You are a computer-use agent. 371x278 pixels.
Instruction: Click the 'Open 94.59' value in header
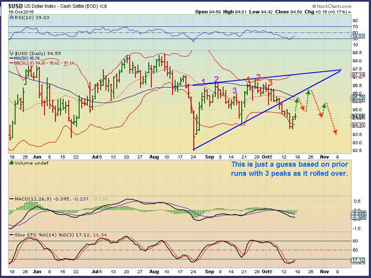(x=208, y=12)
